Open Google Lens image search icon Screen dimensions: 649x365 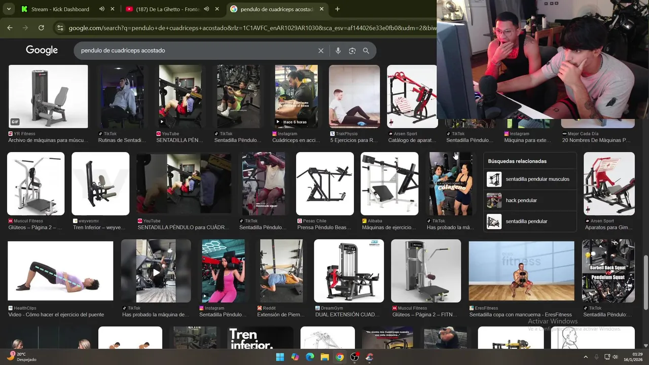352,51
